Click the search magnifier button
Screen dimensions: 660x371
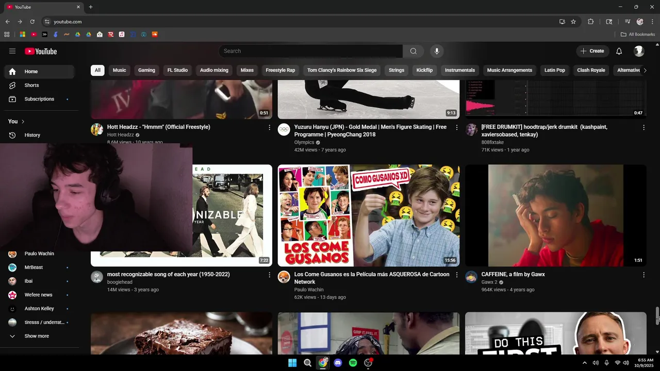[x=413, y=51]
